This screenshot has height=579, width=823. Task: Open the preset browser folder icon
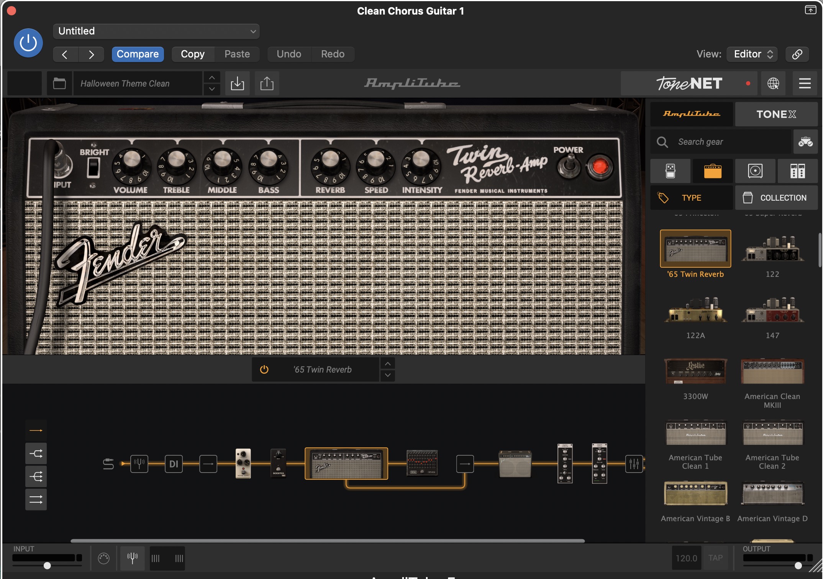[59, 83]
